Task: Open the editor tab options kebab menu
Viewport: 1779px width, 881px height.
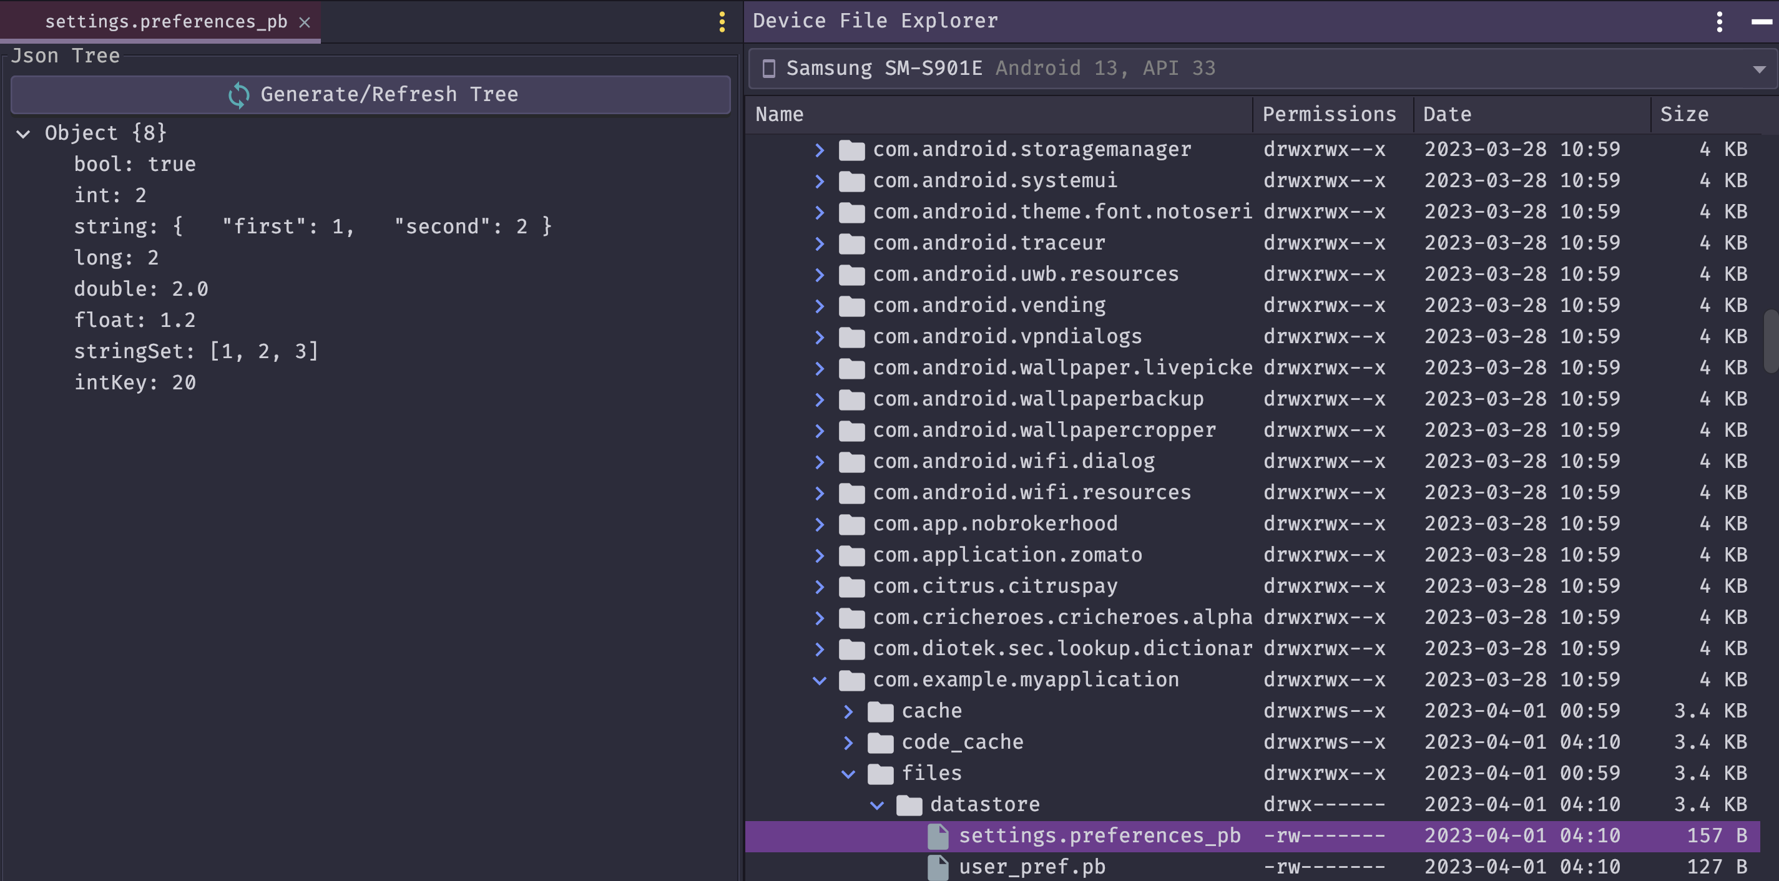Action: 722,22
